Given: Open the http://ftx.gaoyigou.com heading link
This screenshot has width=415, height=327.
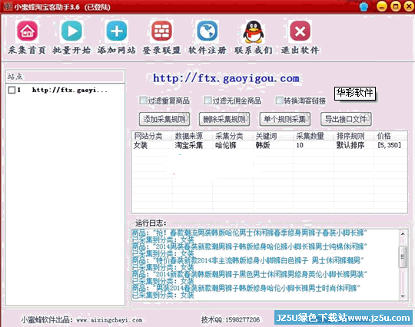Looking at the screenshot, I should click(226, 78).
